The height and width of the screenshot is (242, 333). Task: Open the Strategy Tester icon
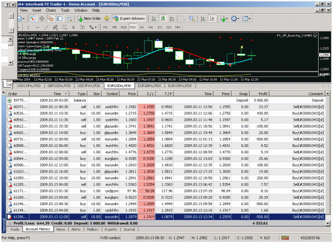coord(69,19)
